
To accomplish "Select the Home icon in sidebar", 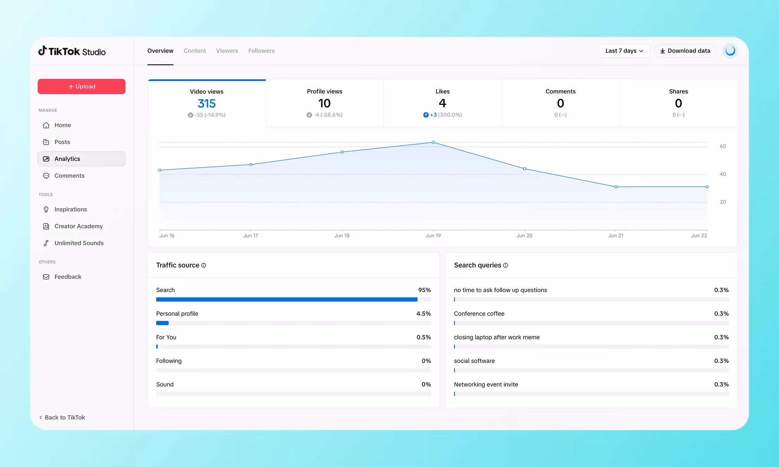I will click(46, 125).
